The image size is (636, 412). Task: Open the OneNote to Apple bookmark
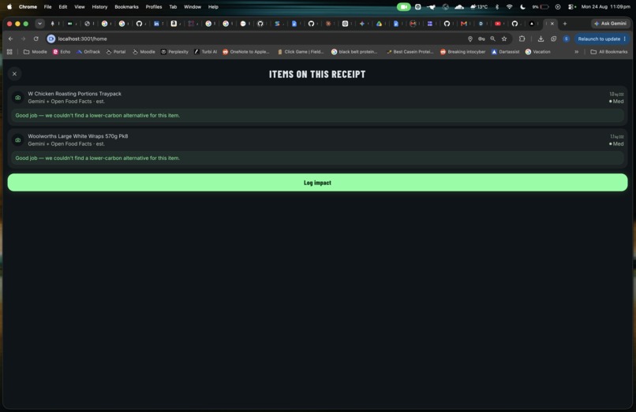point(246,52)
